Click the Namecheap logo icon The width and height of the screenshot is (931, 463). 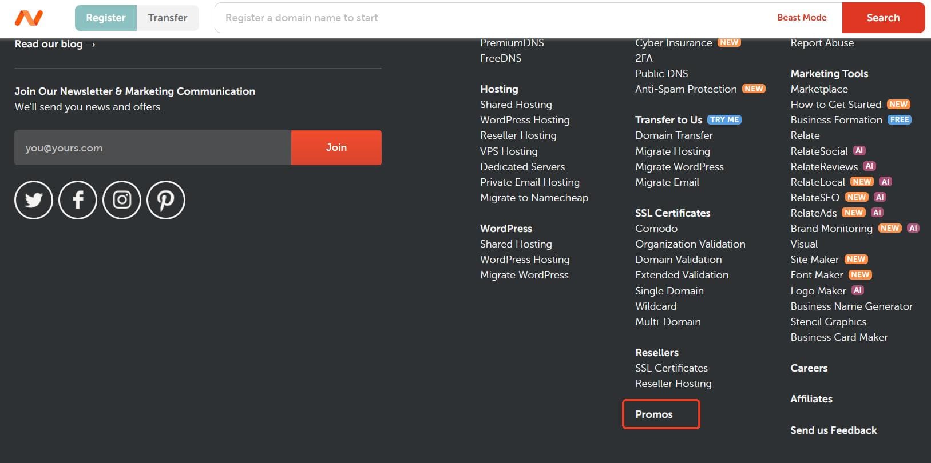(x=29, y=18)
